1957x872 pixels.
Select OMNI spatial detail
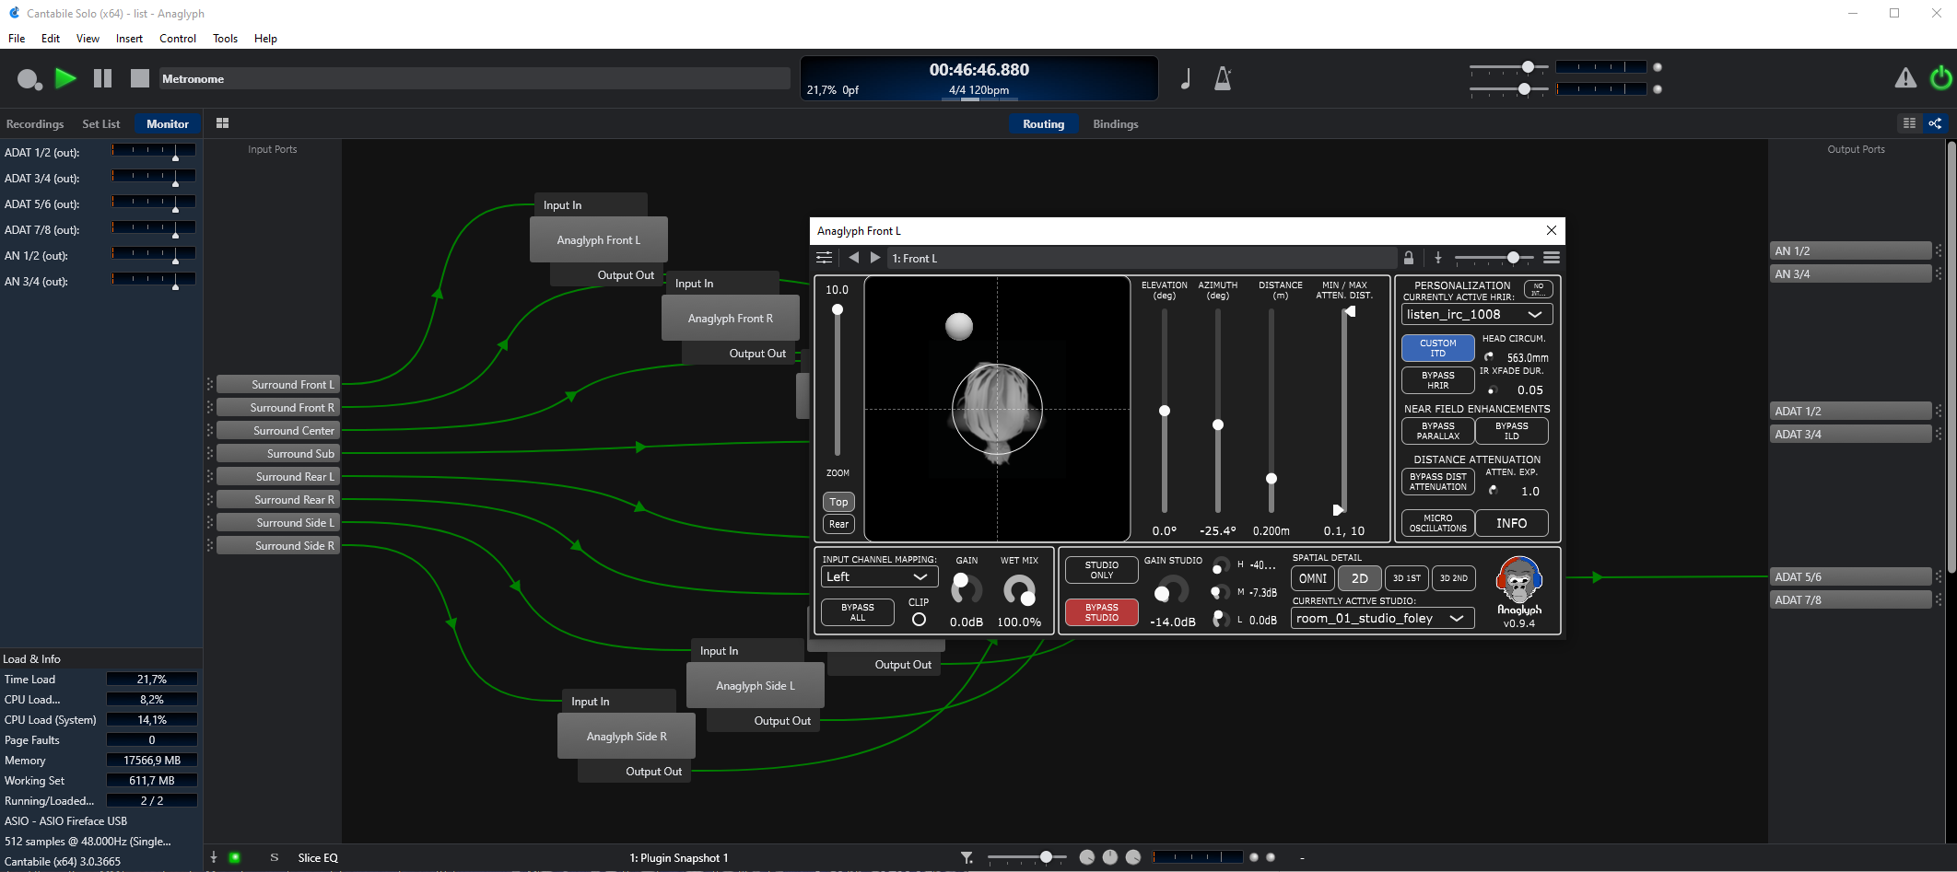coord(1313,578)
